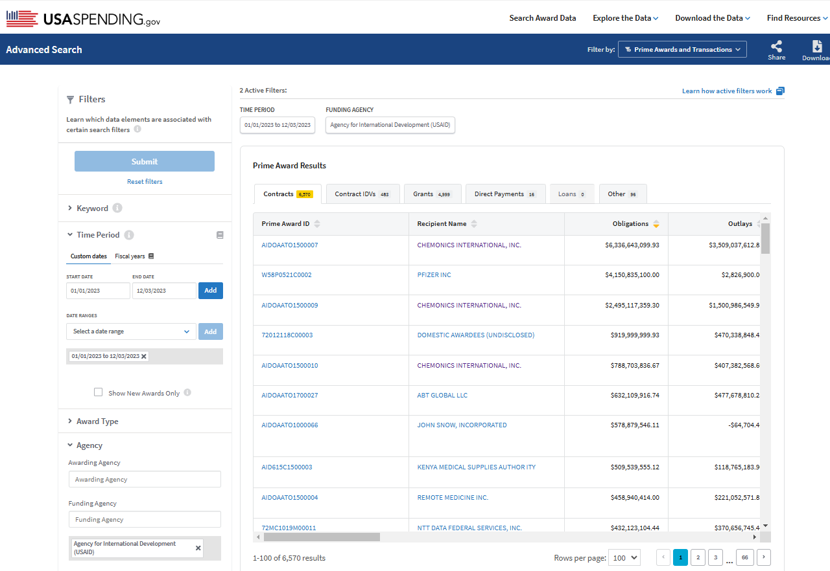Open recipient ABT GLOBAL LLC

[442, 396]
